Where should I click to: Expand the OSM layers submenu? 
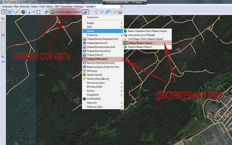103,27
